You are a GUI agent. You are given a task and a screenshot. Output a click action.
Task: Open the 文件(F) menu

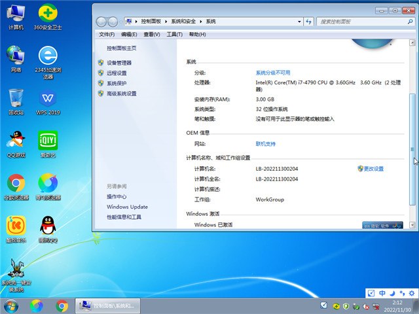106,34
